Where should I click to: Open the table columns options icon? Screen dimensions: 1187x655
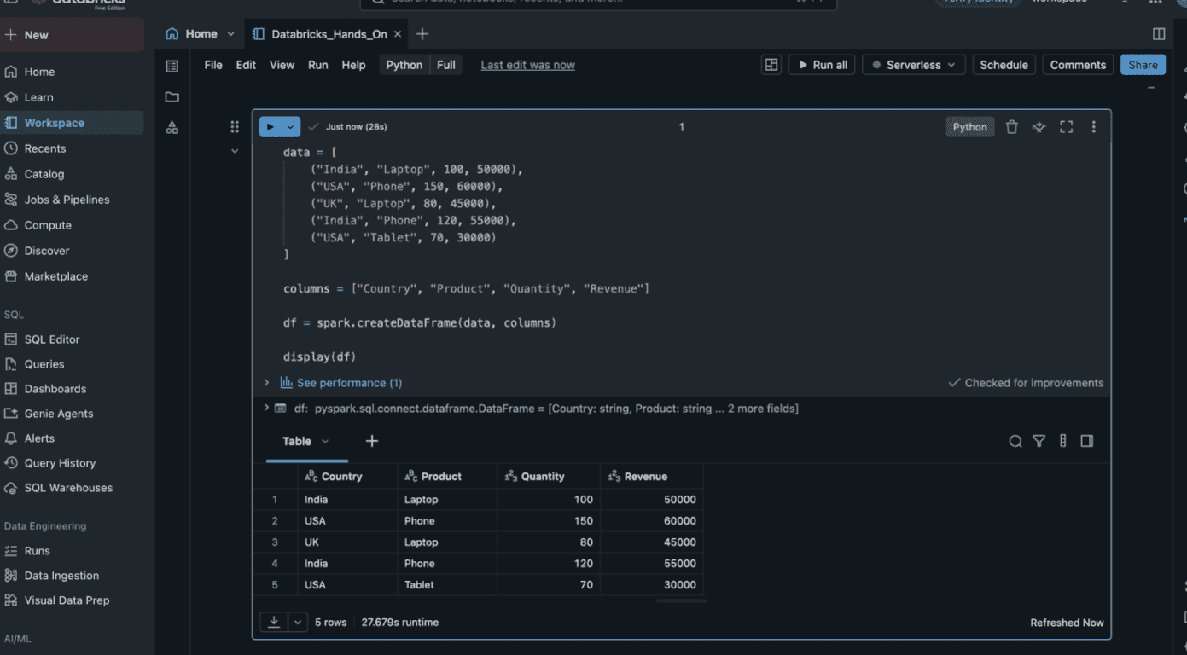[1063, 441]
